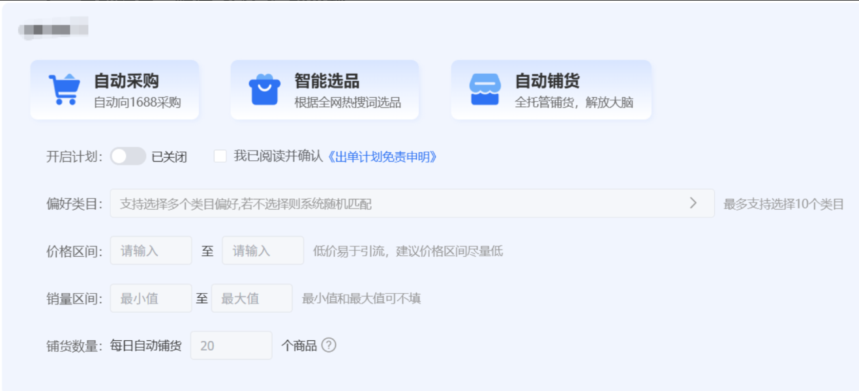Click the question mark help icon after 个商品
859x391 pixels.
click(x=329, y=345)
